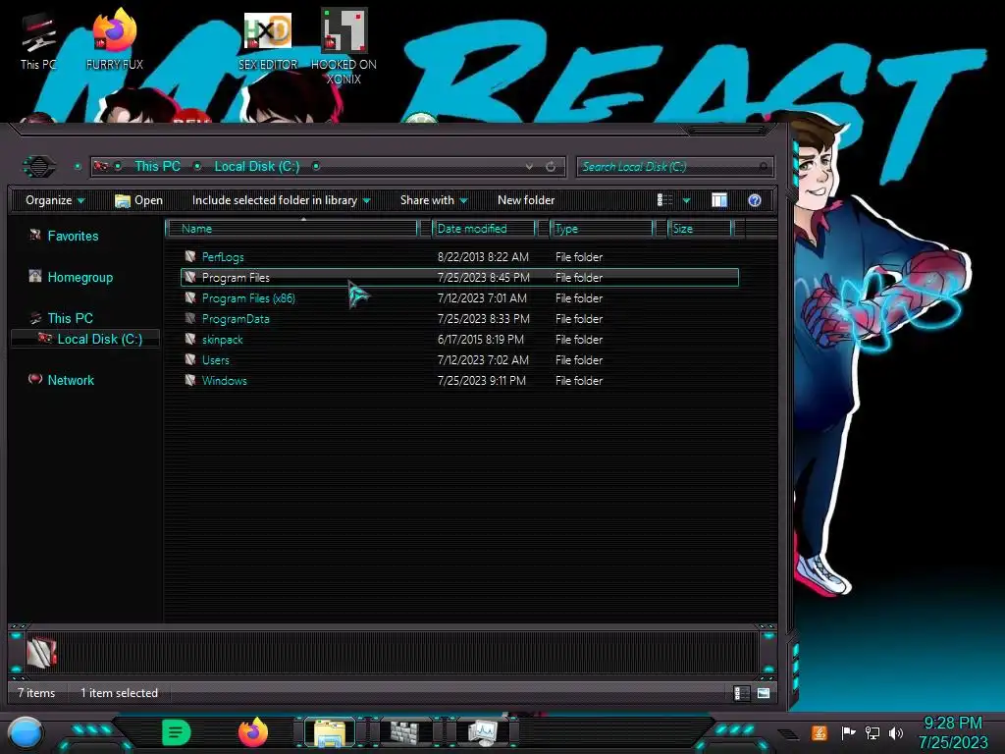Viewport: 1005px width, 754px height.
Task: Open the This PC desktop icon
Action: 38,41
